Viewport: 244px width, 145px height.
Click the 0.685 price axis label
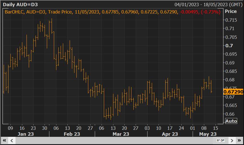click(231, 71)
